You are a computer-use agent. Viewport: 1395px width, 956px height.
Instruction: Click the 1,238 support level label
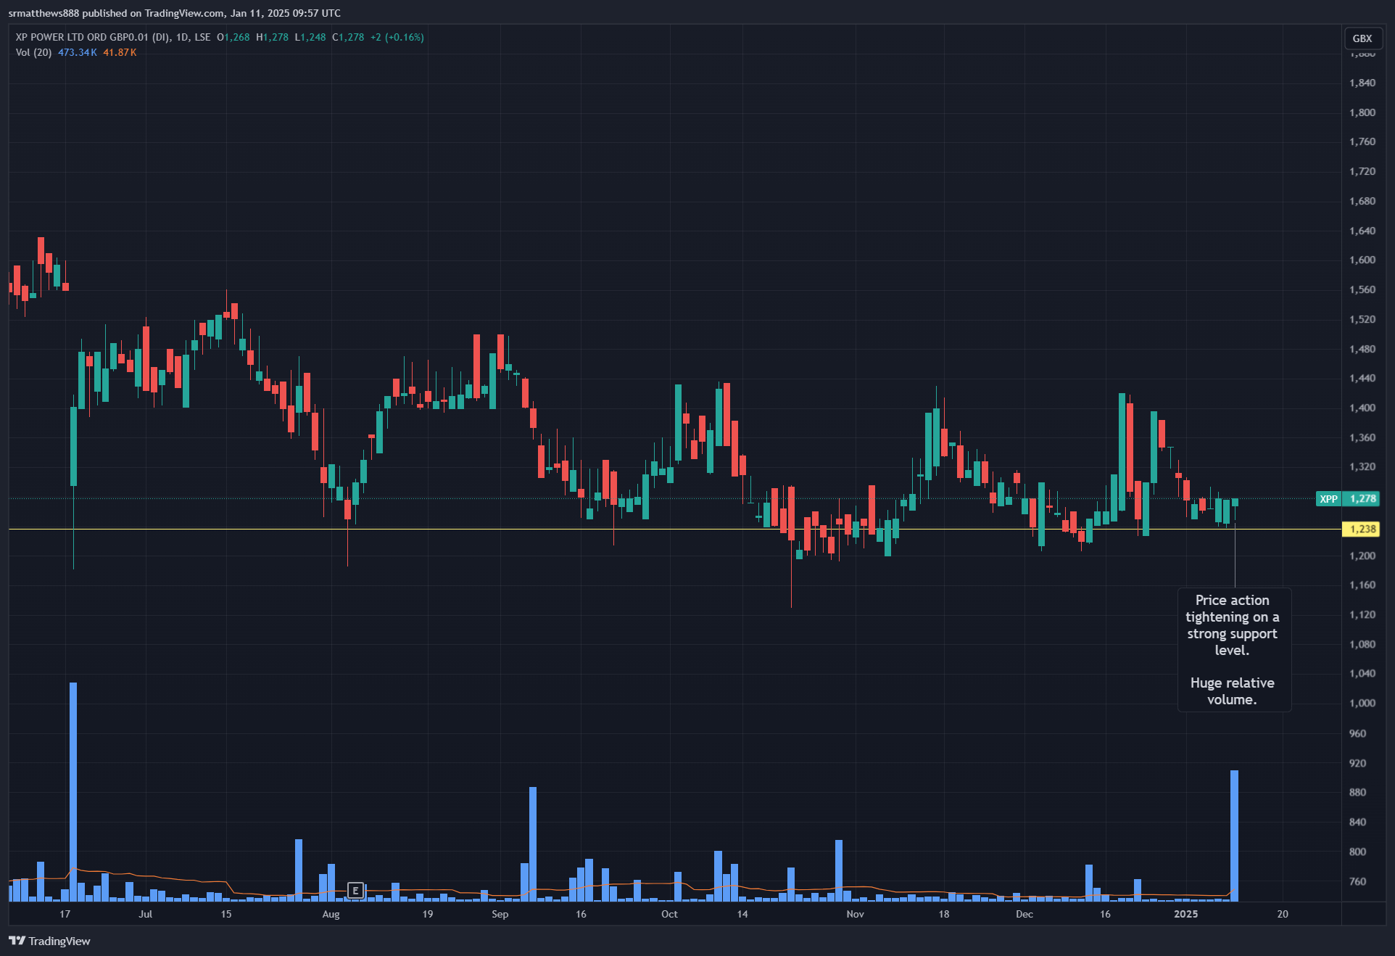click(x=1362, y=529)
